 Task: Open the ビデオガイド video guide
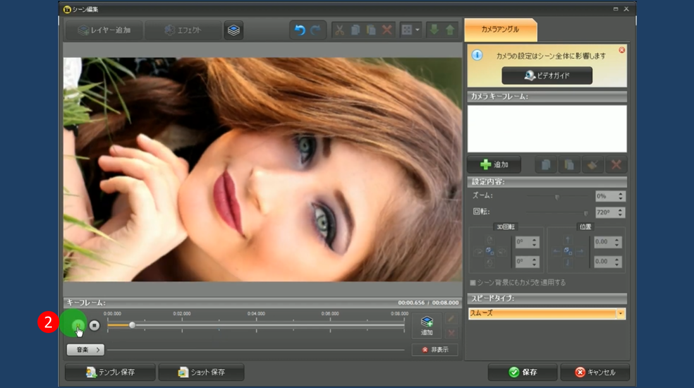click(547, 76)
